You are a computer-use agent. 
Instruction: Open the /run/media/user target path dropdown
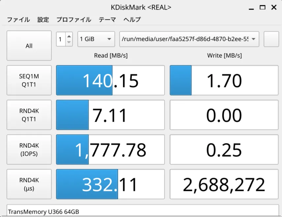click(x=189, y=39)
